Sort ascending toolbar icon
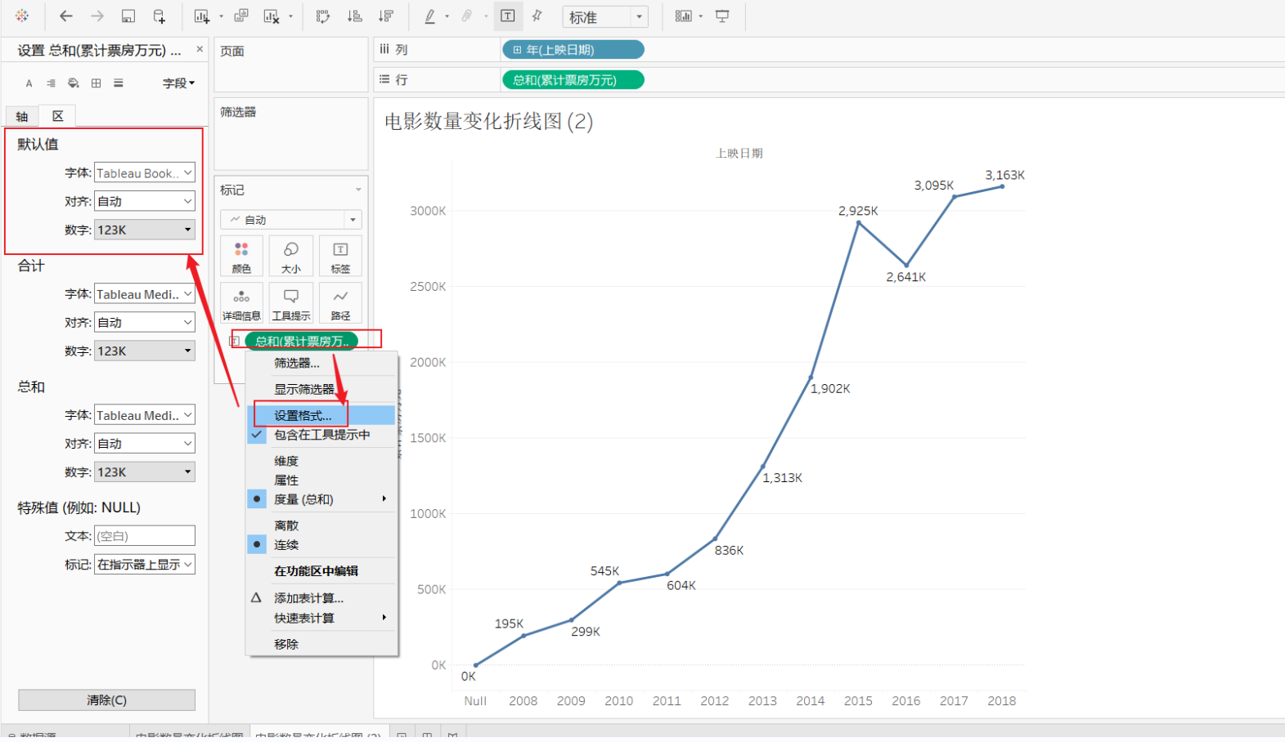The image size is (1285, 742). click(355, 16)
